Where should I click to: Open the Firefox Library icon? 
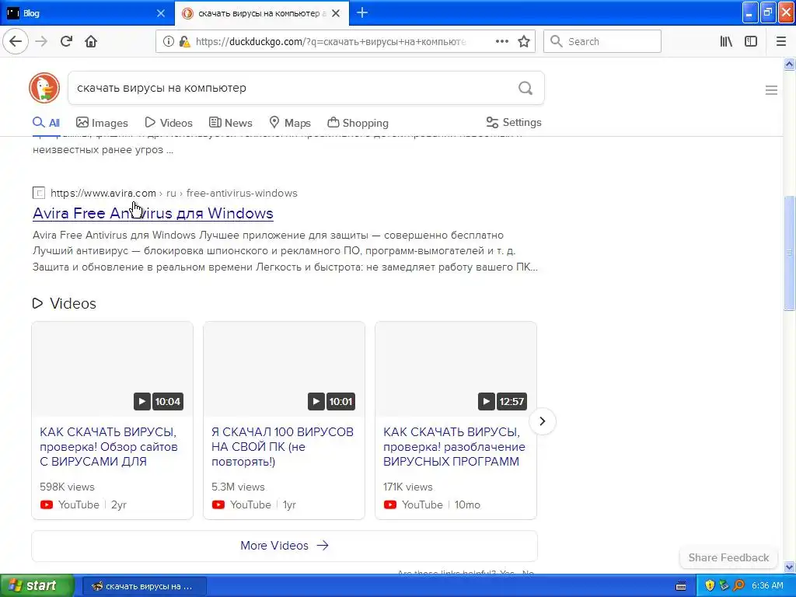(x=726, y=41)
